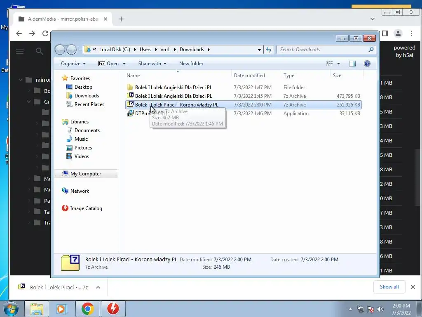Reload the Chrome page
The height and width of the screenshot is (317, 422).
[x=45, y=33]
